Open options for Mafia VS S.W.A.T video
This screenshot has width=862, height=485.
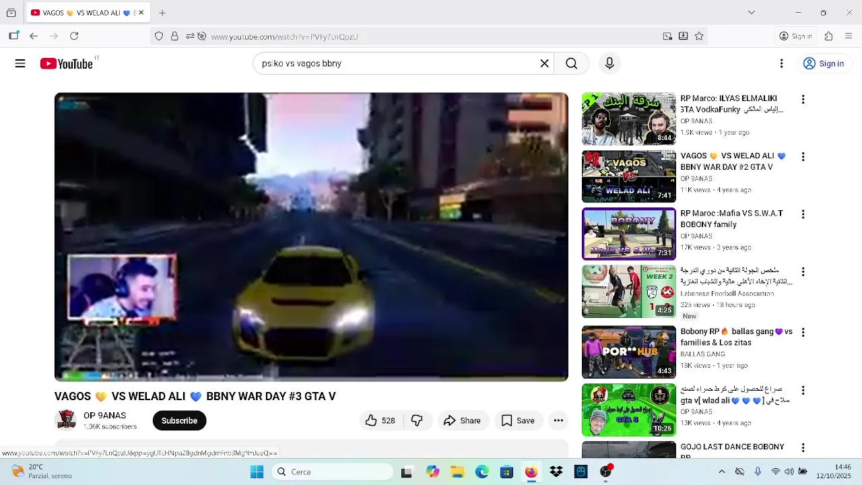[803, 214]
